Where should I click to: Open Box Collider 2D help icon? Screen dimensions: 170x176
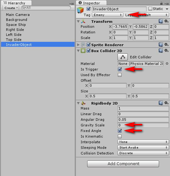point(161,51)
